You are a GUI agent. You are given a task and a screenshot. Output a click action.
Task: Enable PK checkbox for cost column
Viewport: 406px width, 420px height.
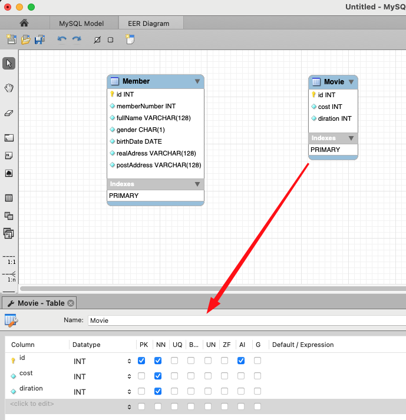[x=141, y=376]
